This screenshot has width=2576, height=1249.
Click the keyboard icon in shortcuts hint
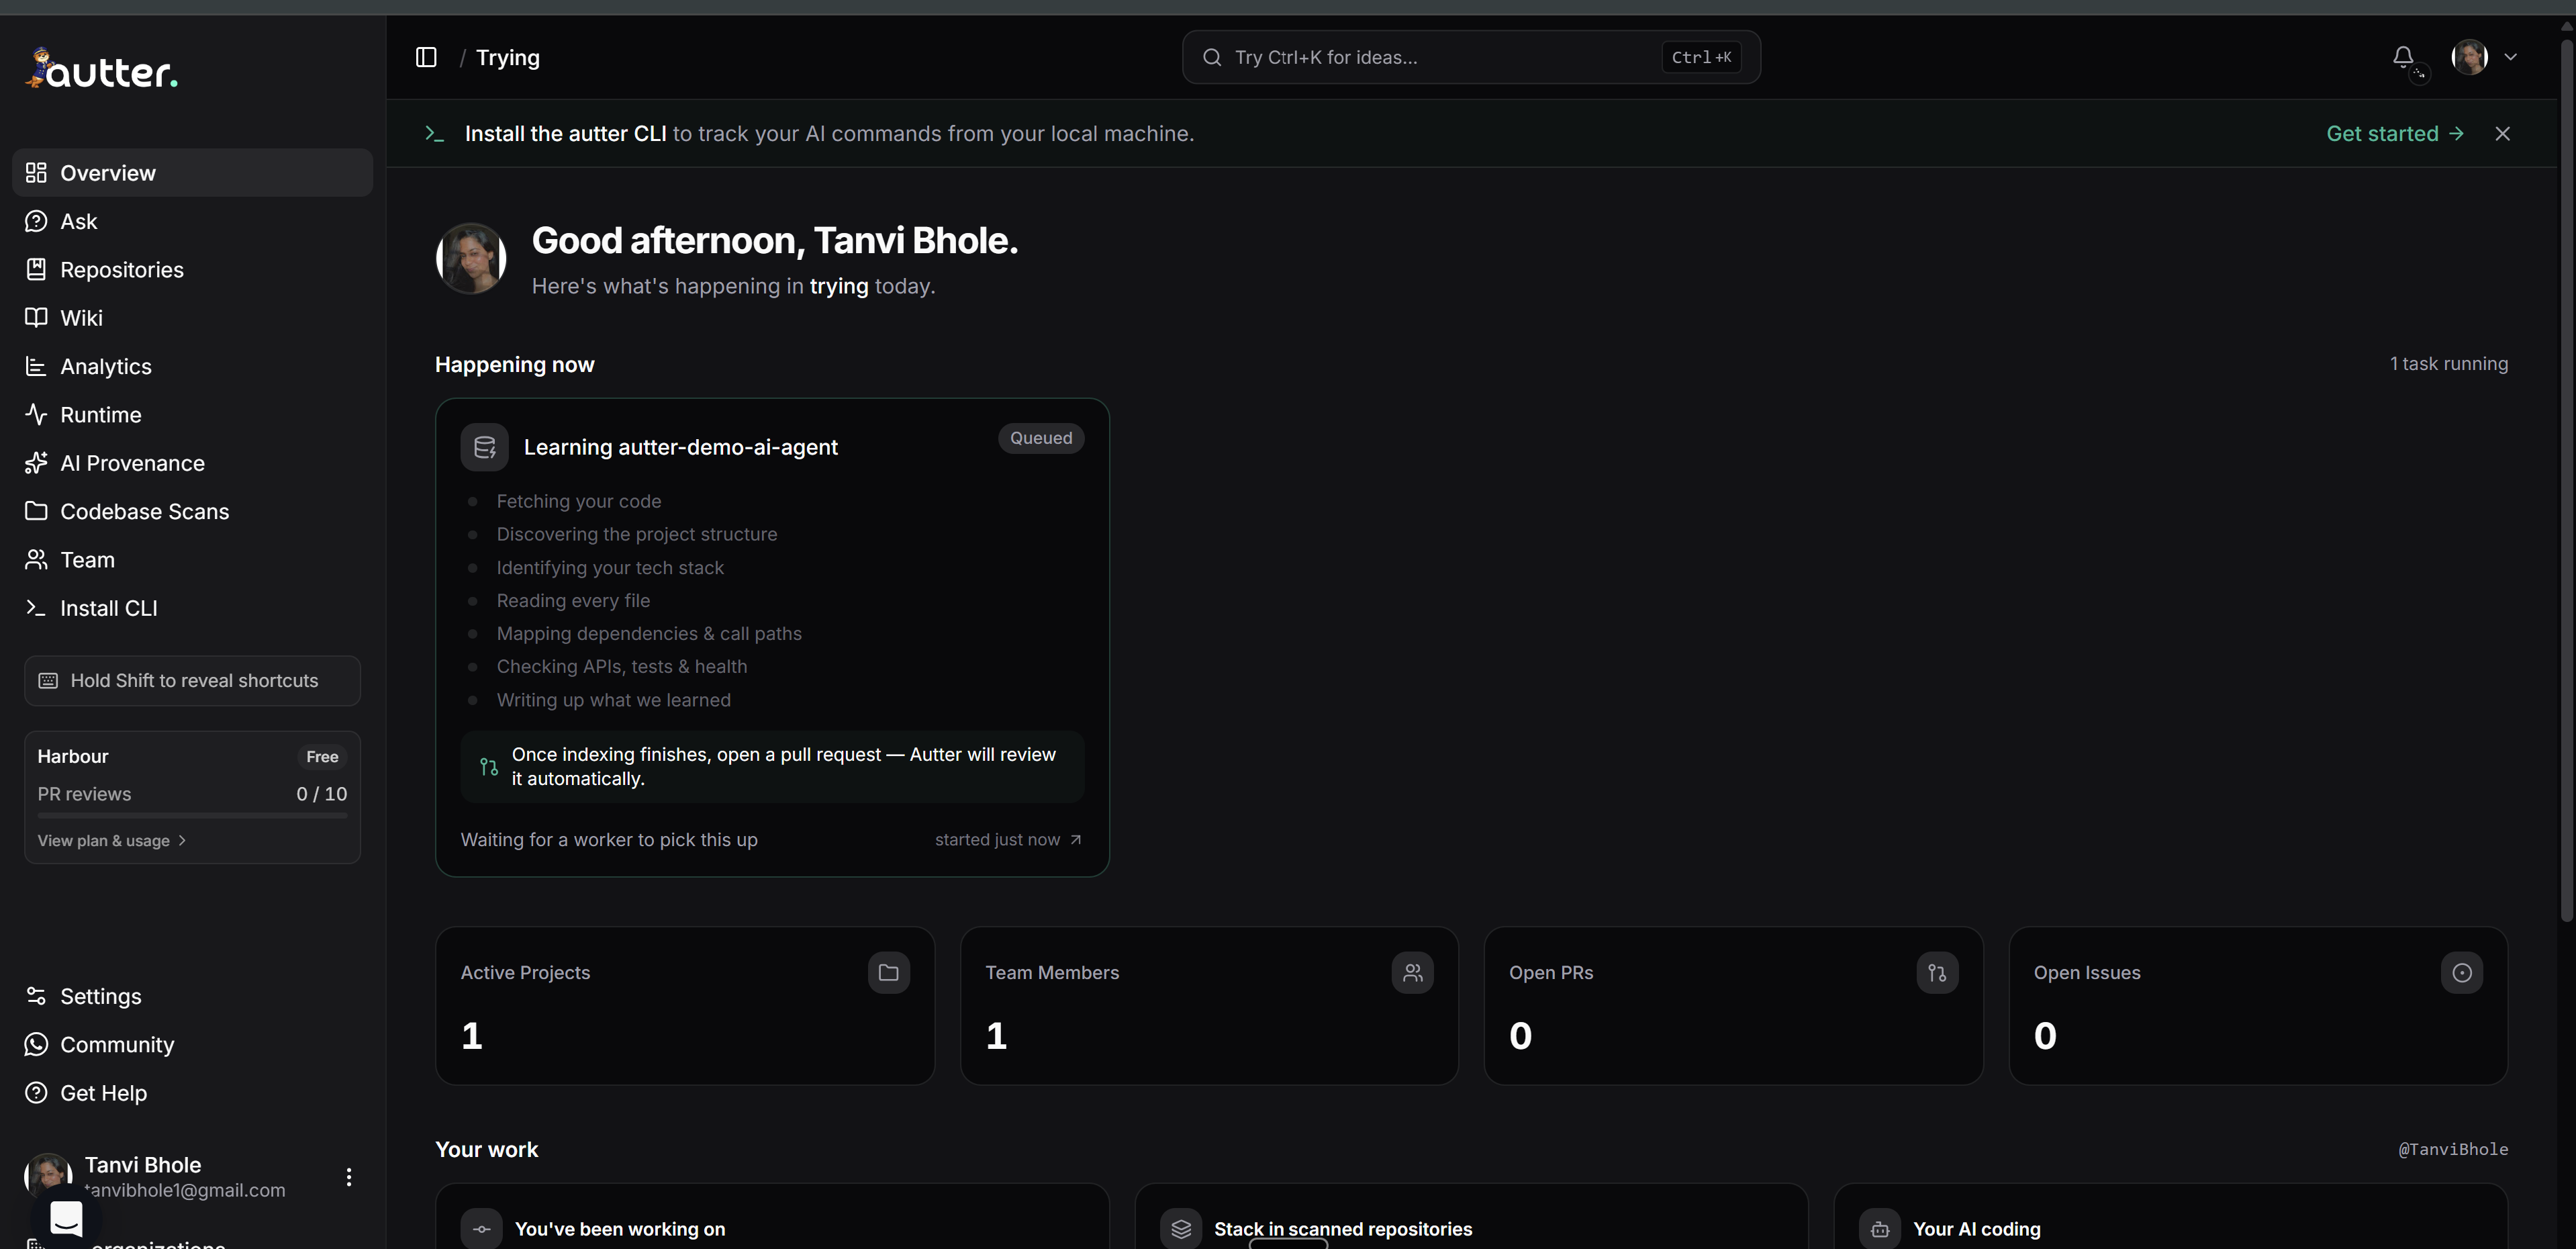(x=48, y=681)
